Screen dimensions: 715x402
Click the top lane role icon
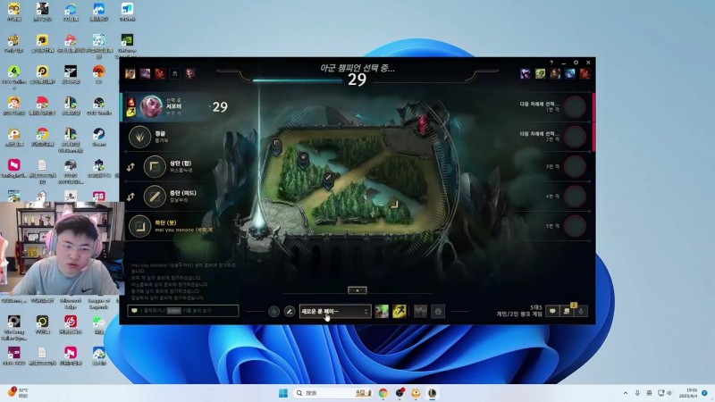pyautogui.click(x=156, y=167)
